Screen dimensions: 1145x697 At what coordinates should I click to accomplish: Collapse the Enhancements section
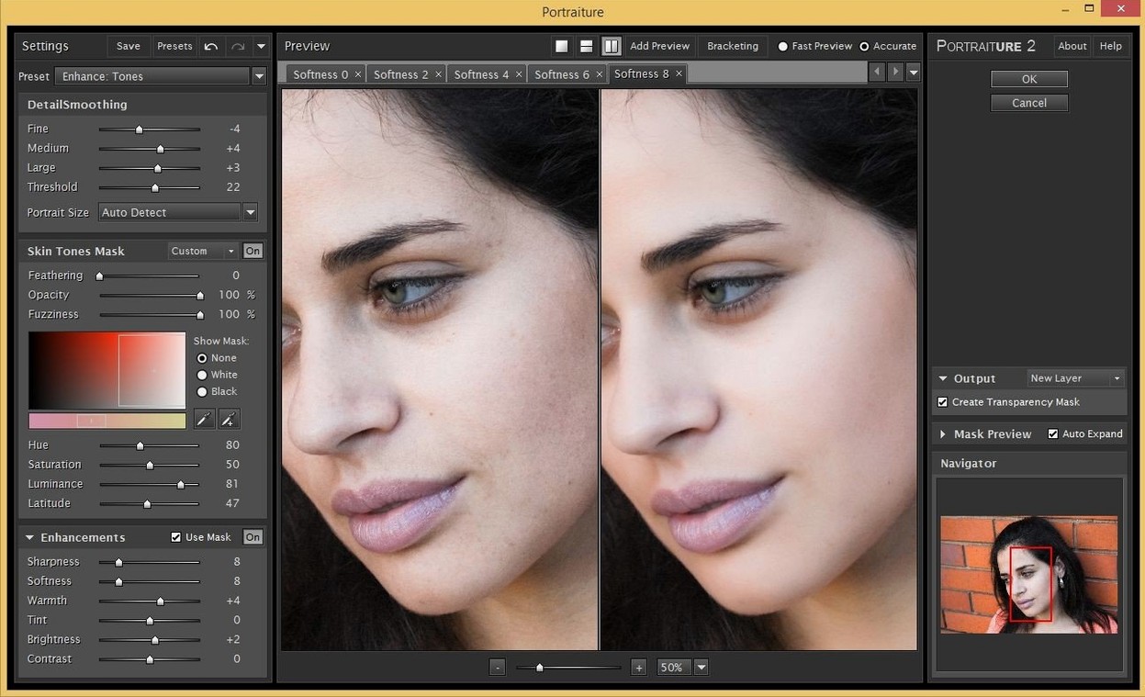29,537
